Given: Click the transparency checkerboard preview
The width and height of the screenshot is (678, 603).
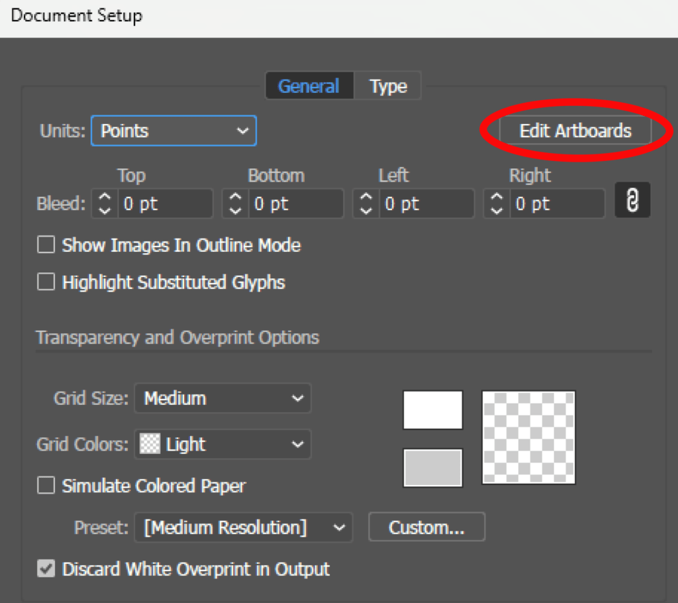Looking at the screenshot, I should pyautogui.click(x=528, y=437).
